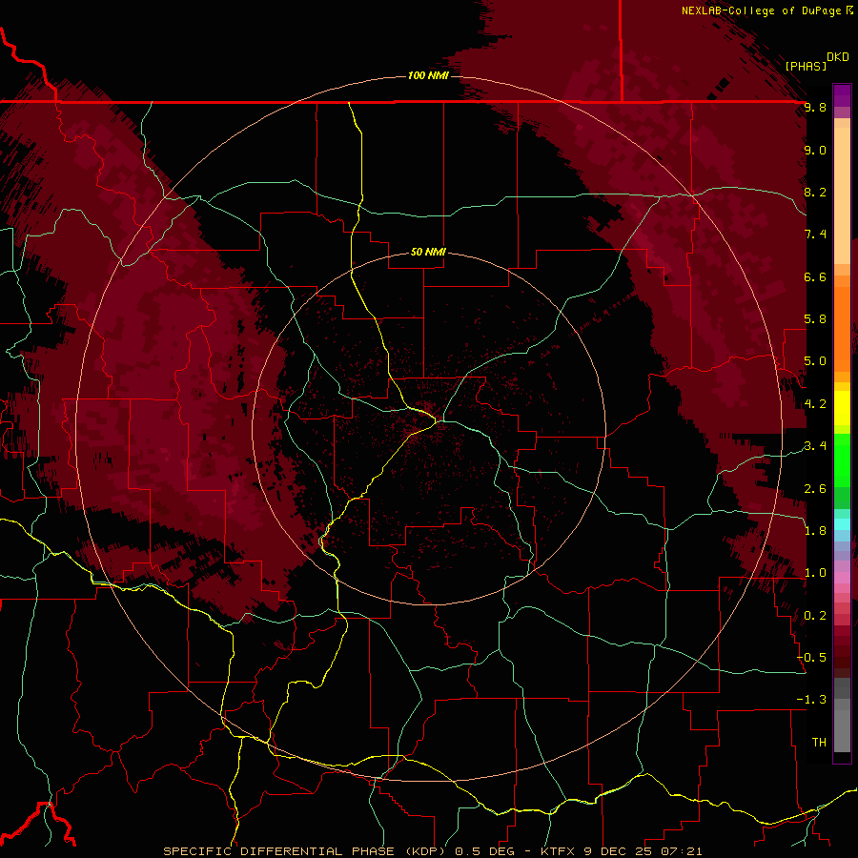Click the DKD label above the color scale
This screenshot has height=858, width=858.
(838, 57)
